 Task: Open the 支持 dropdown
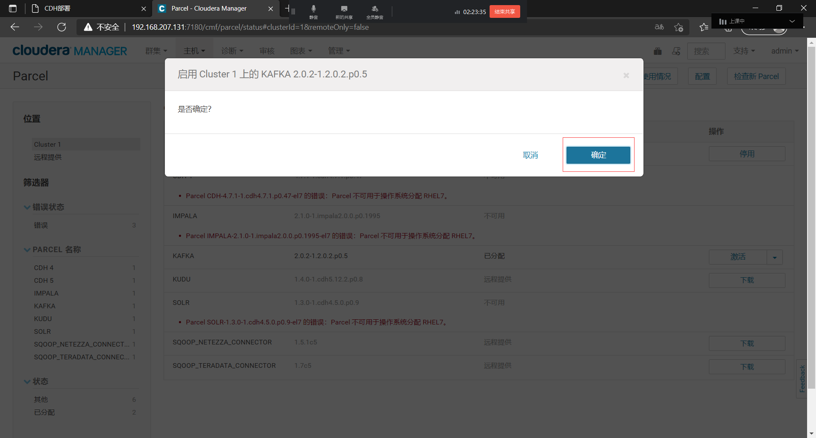coord(744,51)
